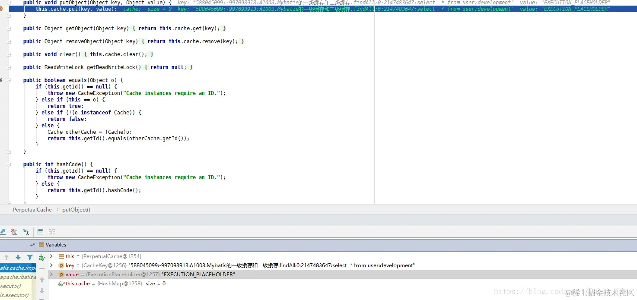The image size is (637, 300).
Task: Expand the 'key' CacheKey variable node
Action: pyautogui.click(x=51, y=265)
